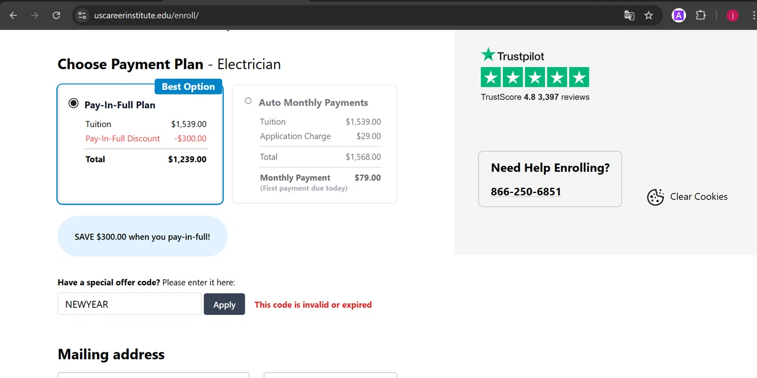Select the Pay-In-Full Plan radio button
Screen dimensions: 757x378
pyautogui.click(x=74, y=103)
